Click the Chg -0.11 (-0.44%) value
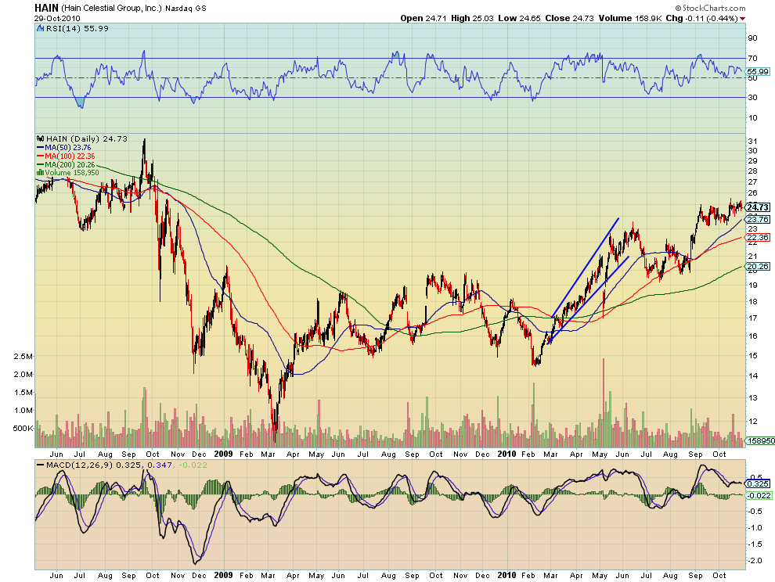 click(x=702, y=18)
